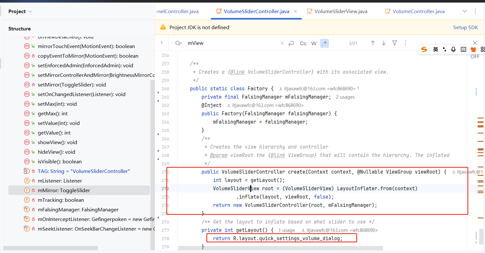Select setMax(int) method
This screenshot has width=485, height=253.
57,104
